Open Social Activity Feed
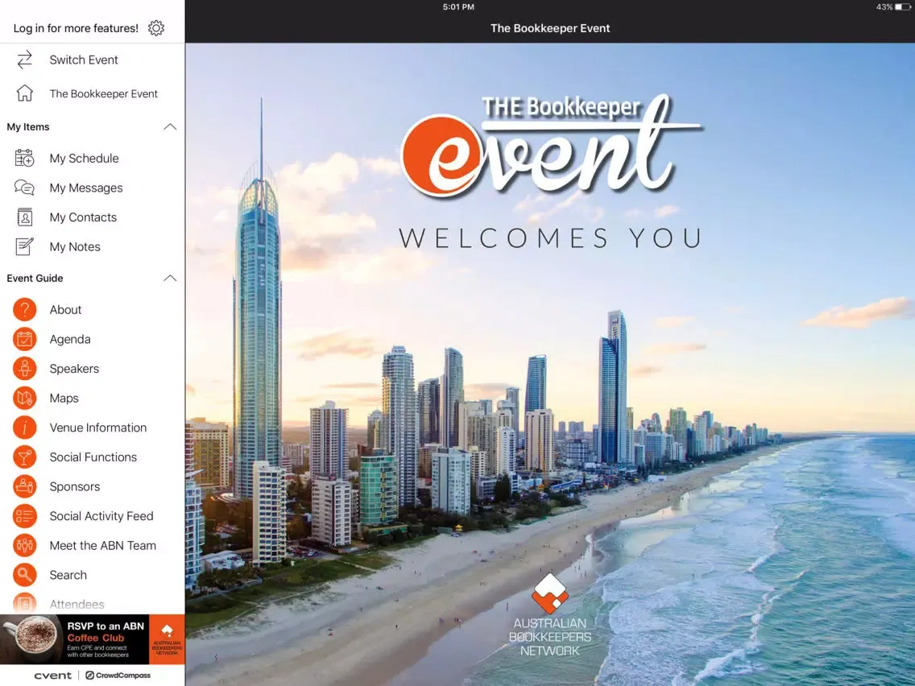The image size is (915, 686). pyautogui.click(x=92, y=515)
